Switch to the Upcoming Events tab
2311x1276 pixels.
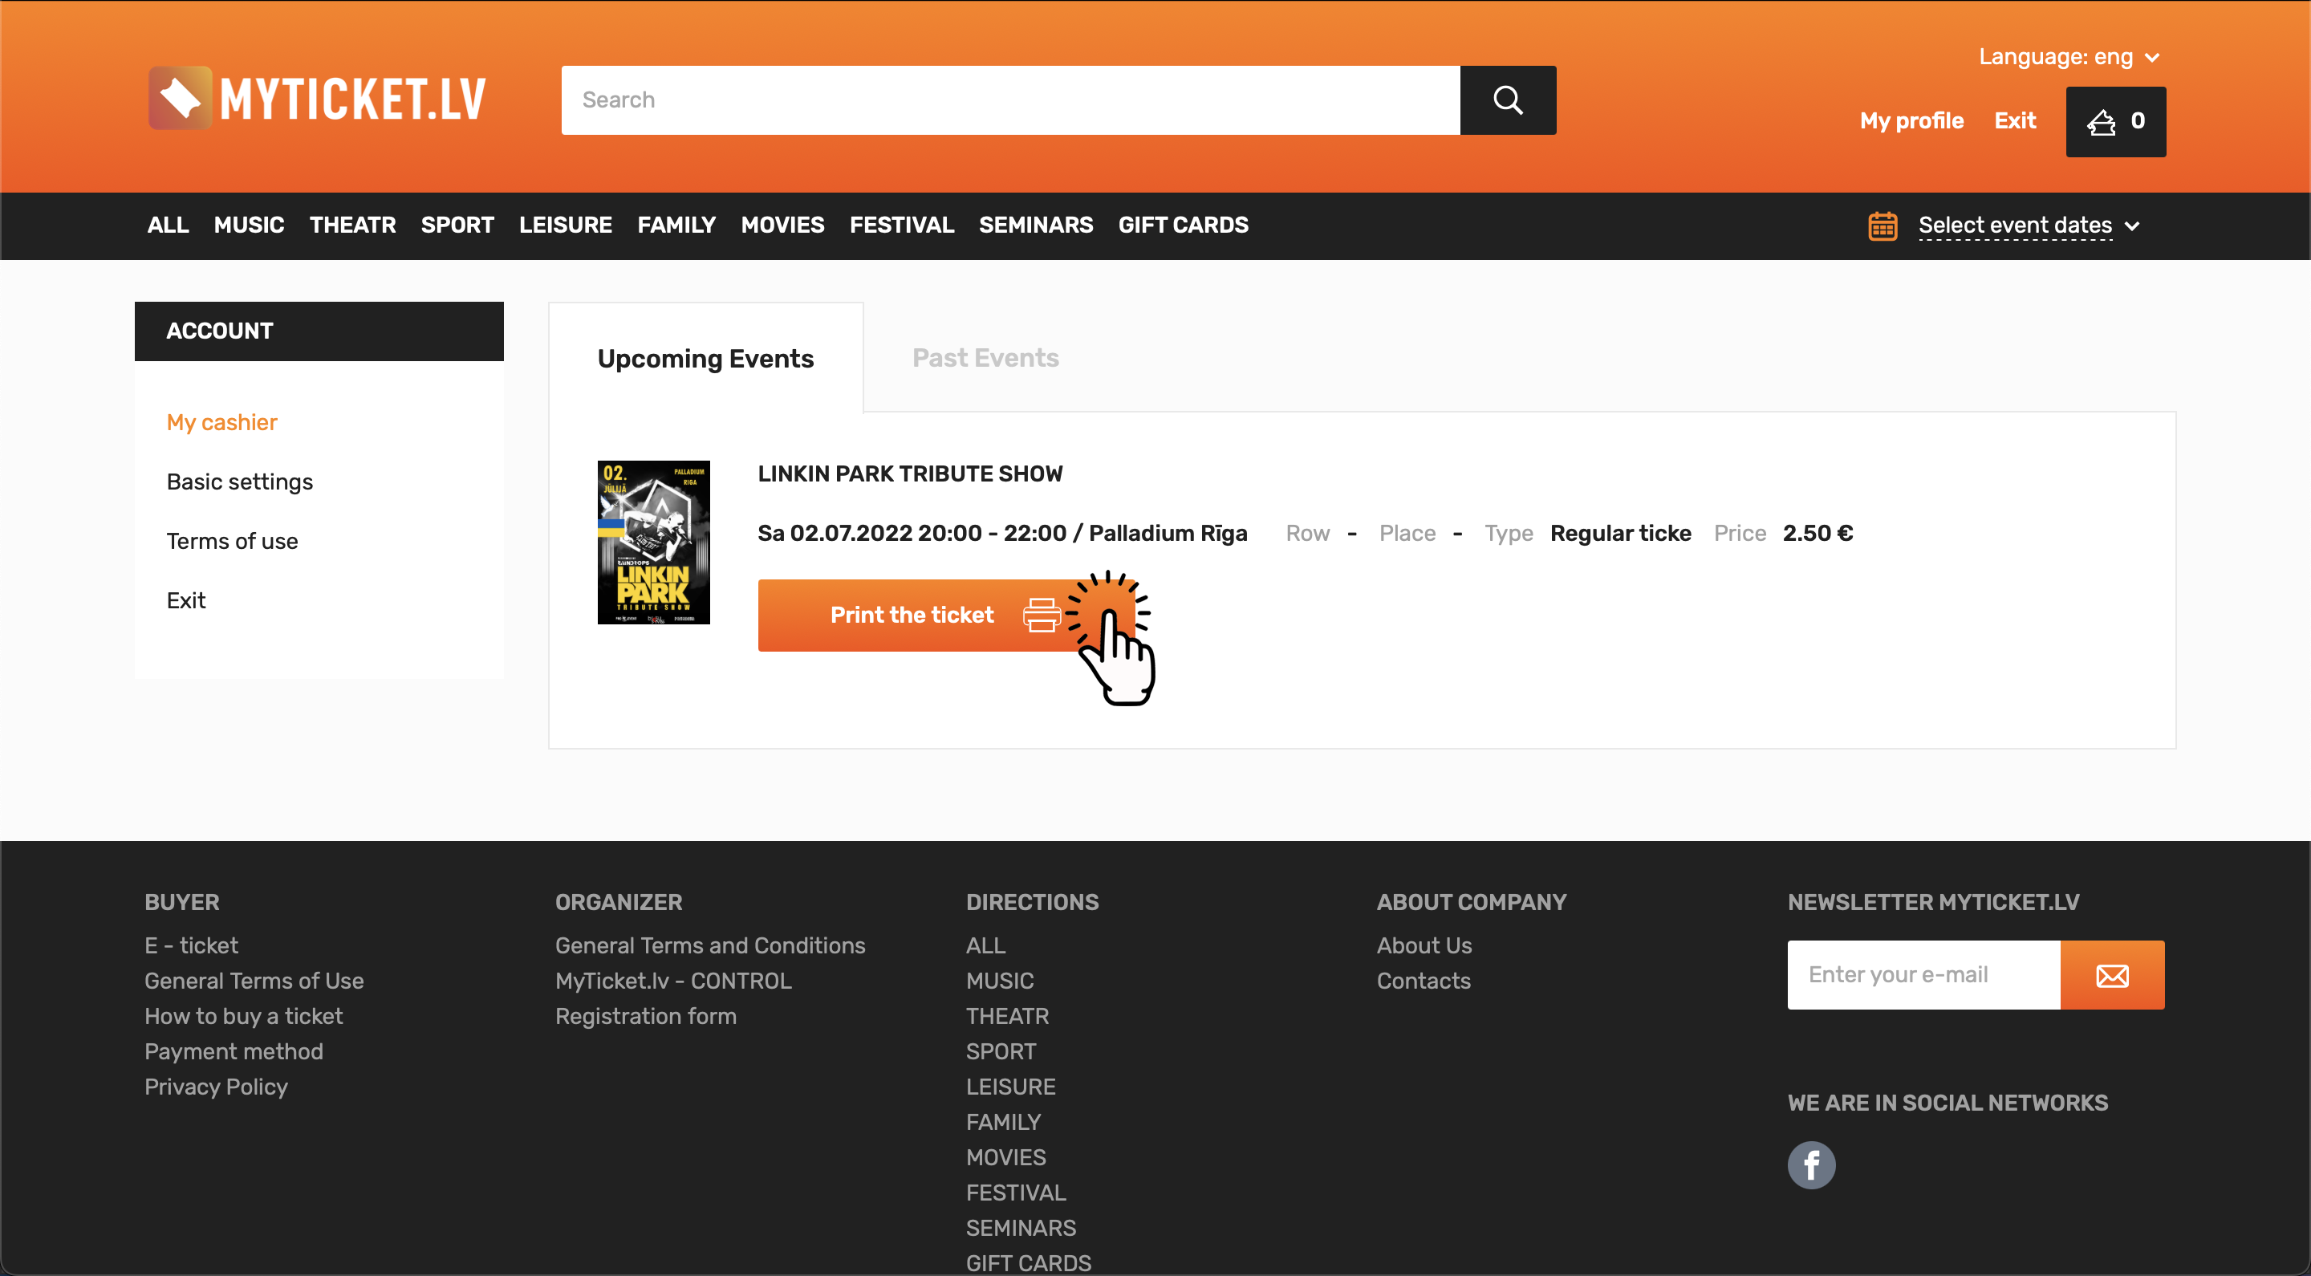(705, 358)
